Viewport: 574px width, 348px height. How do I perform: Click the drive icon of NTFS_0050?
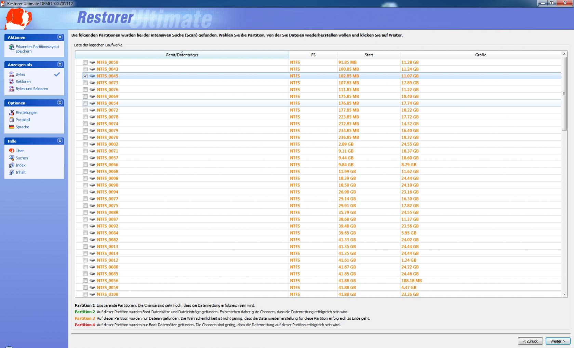92,62
